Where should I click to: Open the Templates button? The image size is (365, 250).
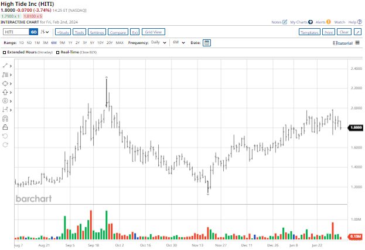point(309,32)
